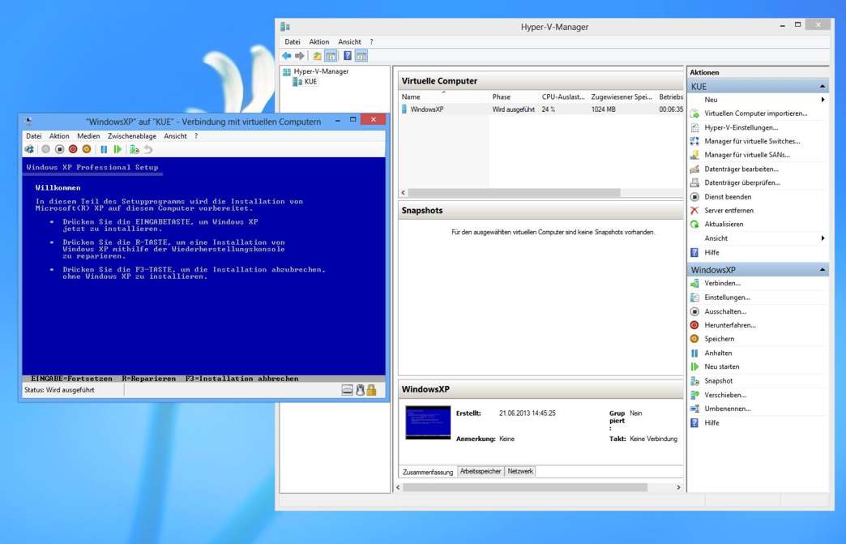Click Verbinden... under WindowsXP
This screenshot has width=846, height=544.
pyautogui.click(x=722, y=283)
